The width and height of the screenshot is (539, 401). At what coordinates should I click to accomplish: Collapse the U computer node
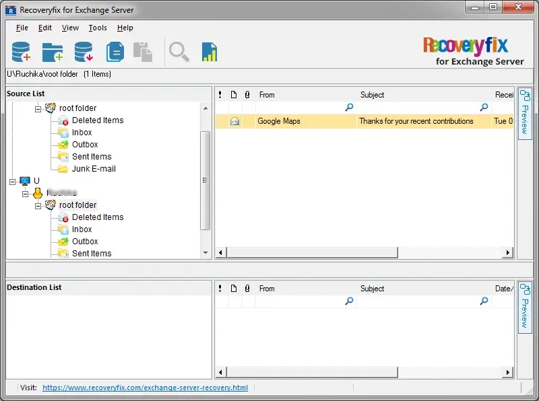click(x=12, y=182)
